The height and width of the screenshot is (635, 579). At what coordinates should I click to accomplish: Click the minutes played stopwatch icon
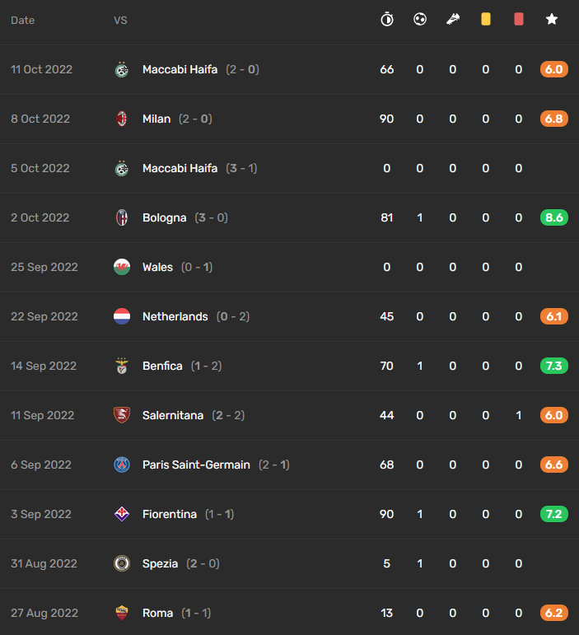tap(387, 19)
